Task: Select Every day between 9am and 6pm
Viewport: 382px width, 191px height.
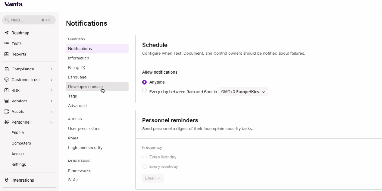Action: 145,90
